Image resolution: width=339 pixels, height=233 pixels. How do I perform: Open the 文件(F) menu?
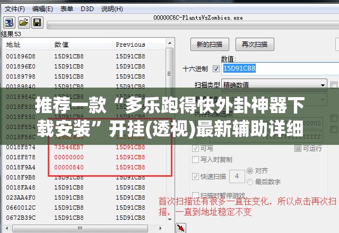[14, 9]
